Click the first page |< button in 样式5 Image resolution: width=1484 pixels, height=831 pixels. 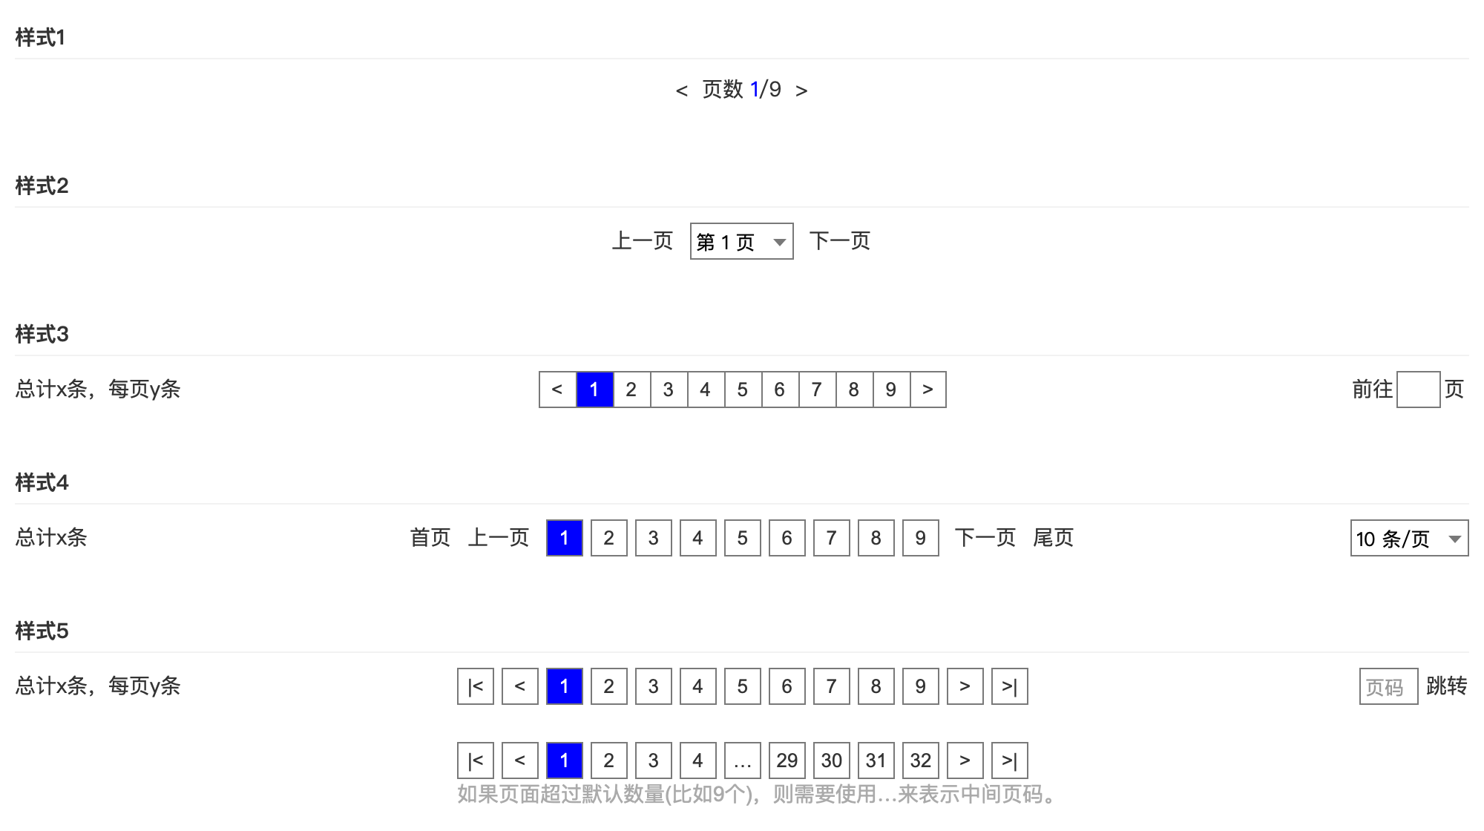(475, 686)
